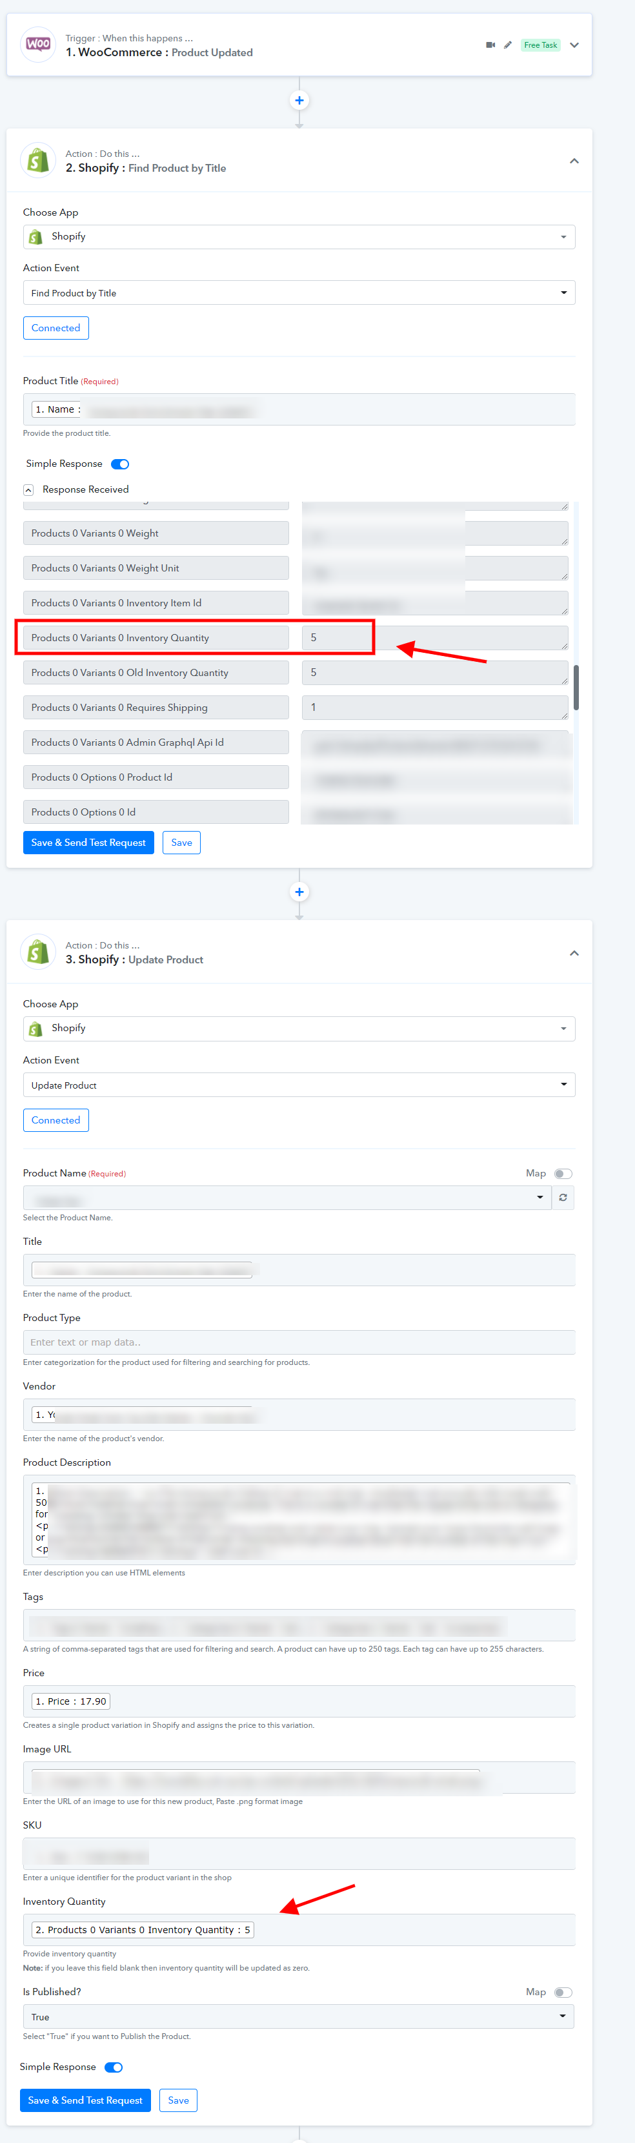Click Save & Send Test Request in step 3

(86, 2100)
